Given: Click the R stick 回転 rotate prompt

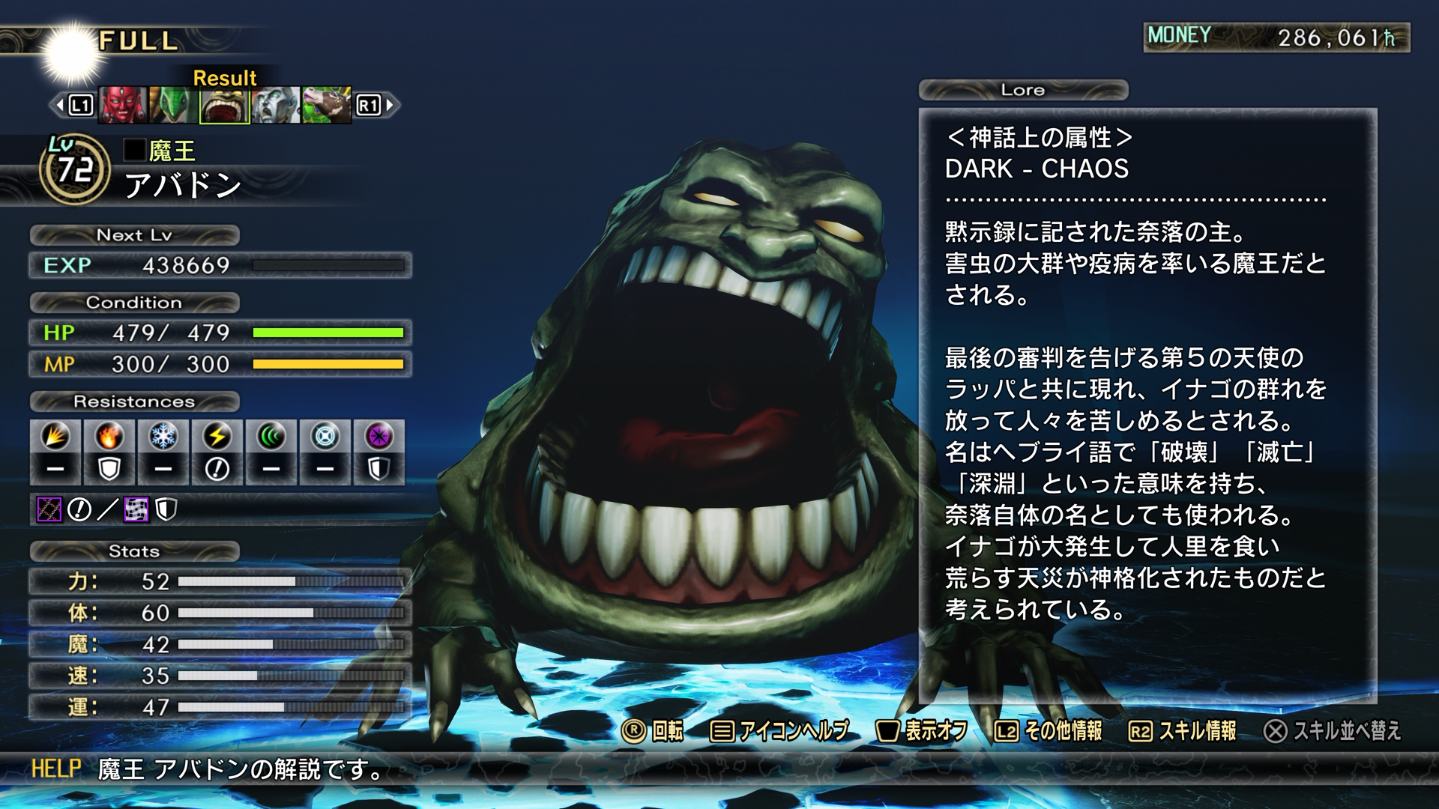Looking at the screenshot, I should (653, 730).
